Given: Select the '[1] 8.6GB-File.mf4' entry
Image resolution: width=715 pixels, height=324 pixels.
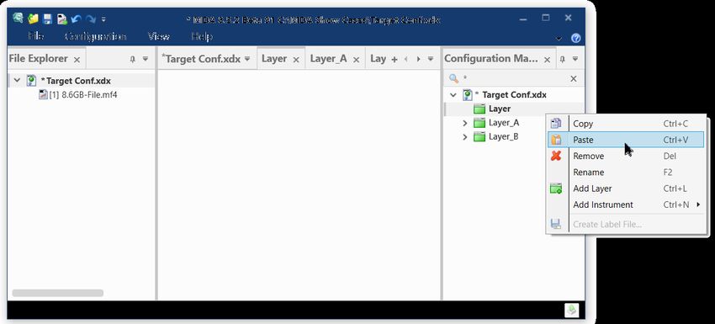Looking at the screenshot, I should (x=83, y=95).
